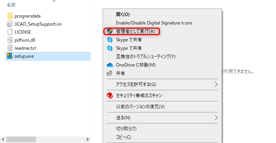Select the programdata folder name
The height and width of the screenshot is (143, 276).
click(28, 16)
